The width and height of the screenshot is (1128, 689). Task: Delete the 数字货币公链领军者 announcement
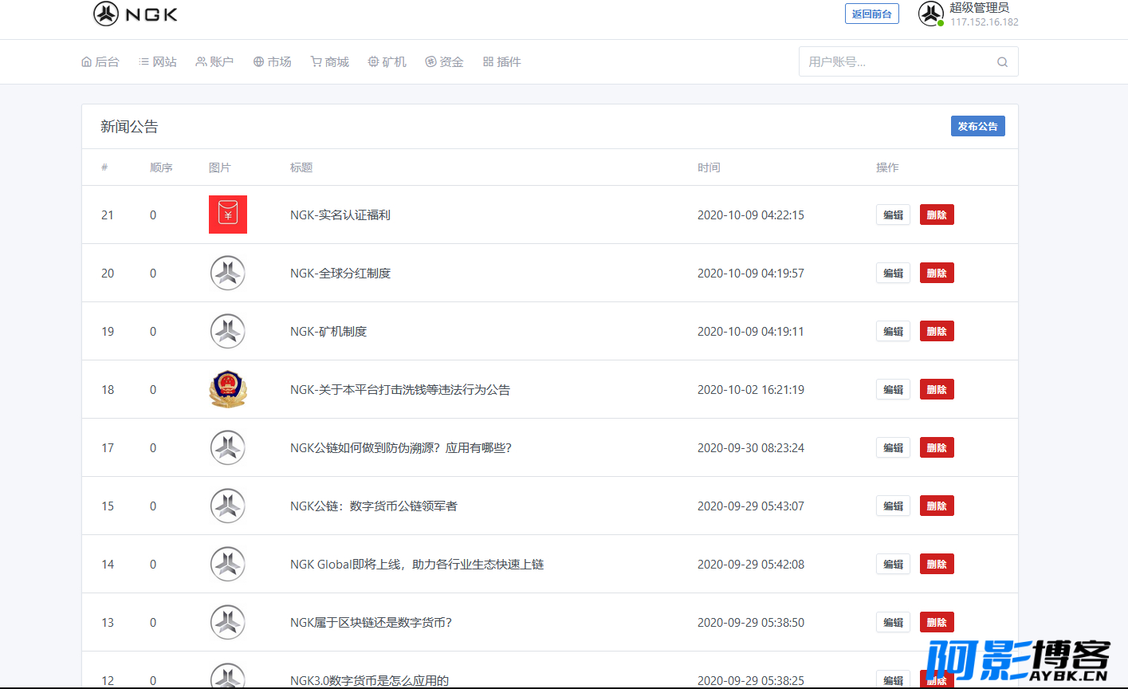click(x=937, y=506)
